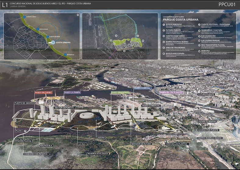Select the Paseo del Ceibo red label
Image resolution: width=240 pixels, height=170 pixels.
click(x=43, y=92)
